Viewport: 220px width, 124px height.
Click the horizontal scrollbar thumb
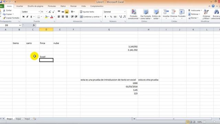(x=174, y=119)
